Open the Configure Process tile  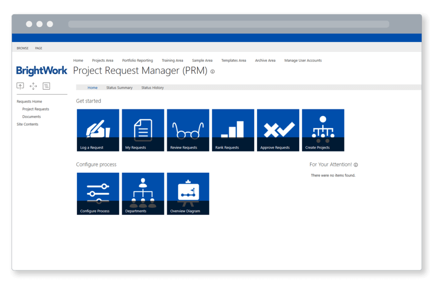[97, 194]
